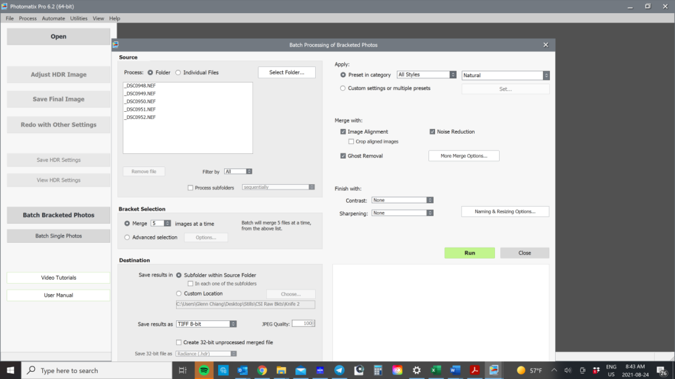Click the green Run button
Screen dimensions: 675x379
click(469, 253)
